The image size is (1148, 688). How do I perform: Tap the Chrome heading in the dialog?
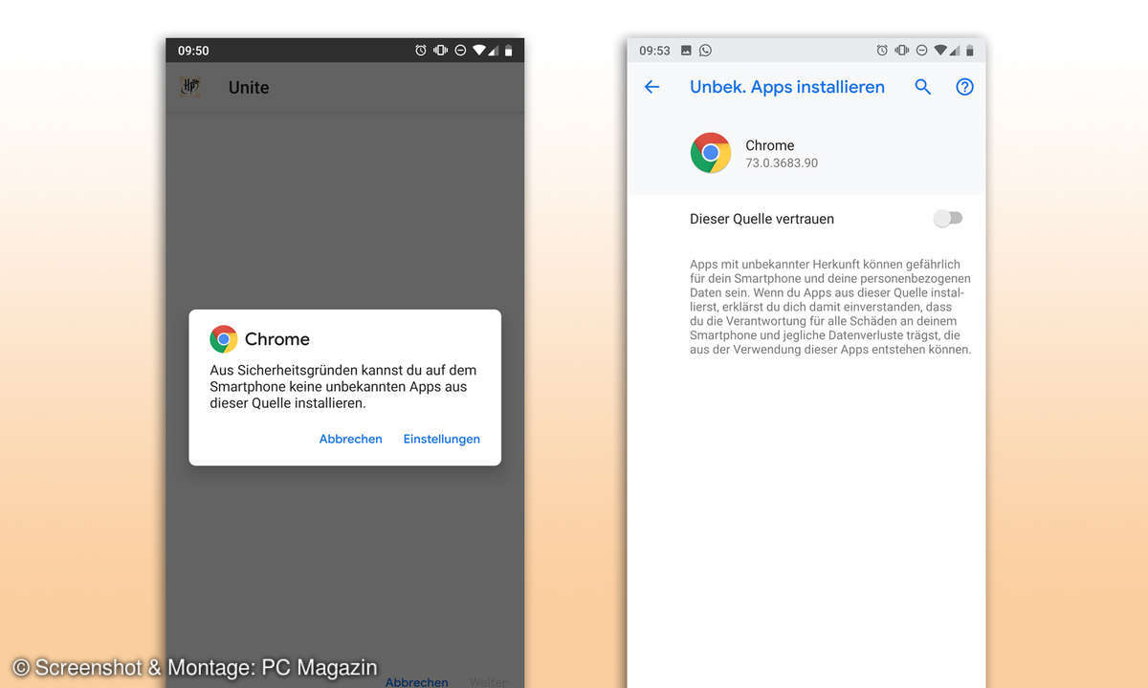coord(277,339)
